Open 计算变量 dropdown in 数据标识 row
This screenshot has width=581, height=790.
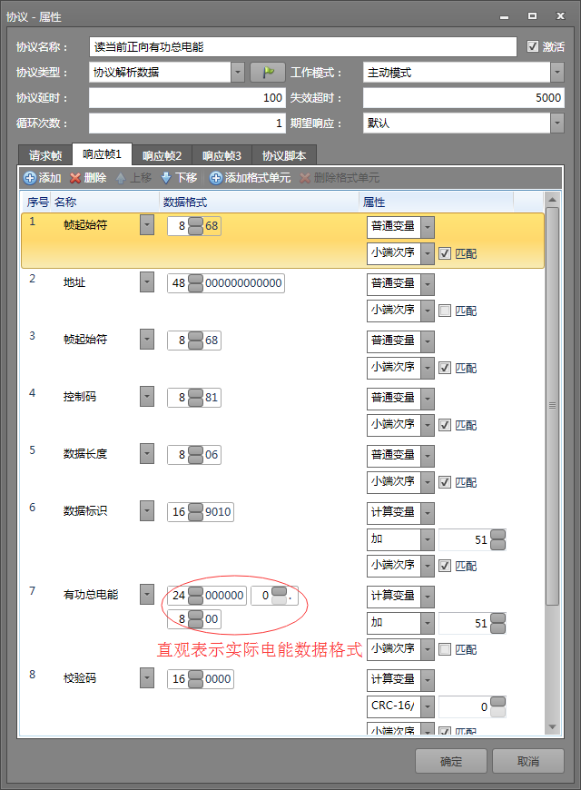click(428, 513)
